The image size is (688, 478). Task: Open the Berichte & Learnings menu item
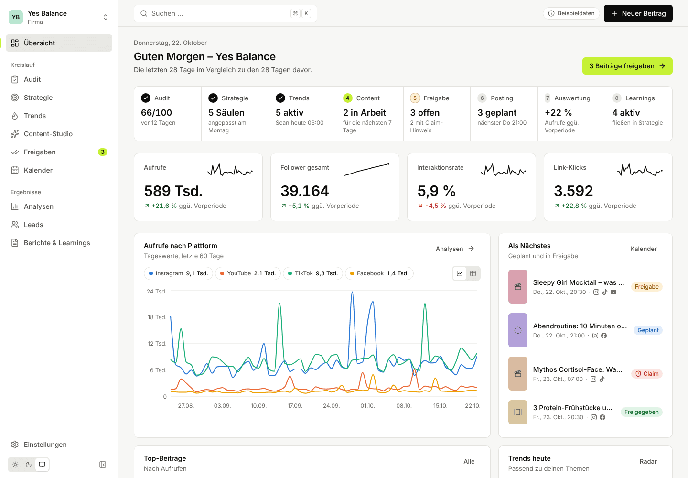tap(59, 243)
